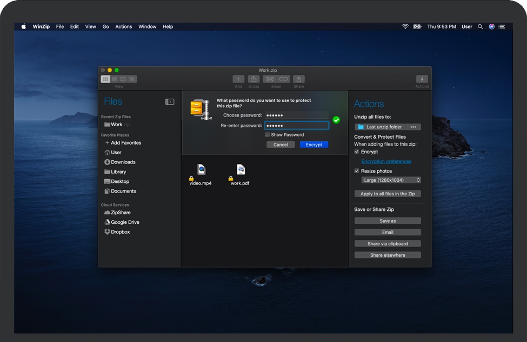Open Documents folder in sidebar
527x342 pixels.
(120, 191)
